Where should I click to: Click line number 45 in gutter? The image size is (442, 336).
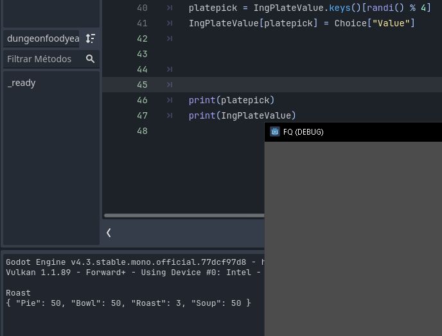pyautogui.click(x=142, y=85)
